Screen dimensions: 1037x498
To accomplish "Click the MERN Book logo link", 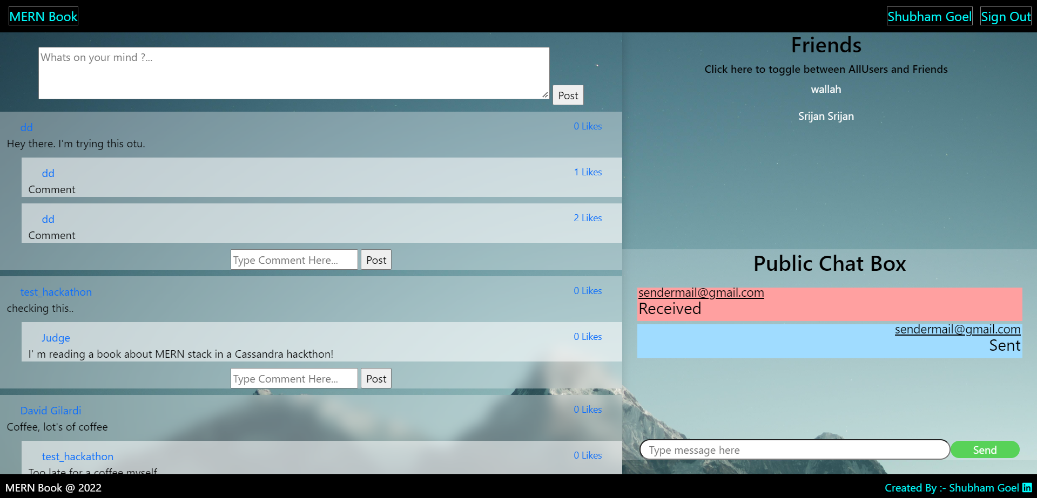I will (x=43, y=16).
